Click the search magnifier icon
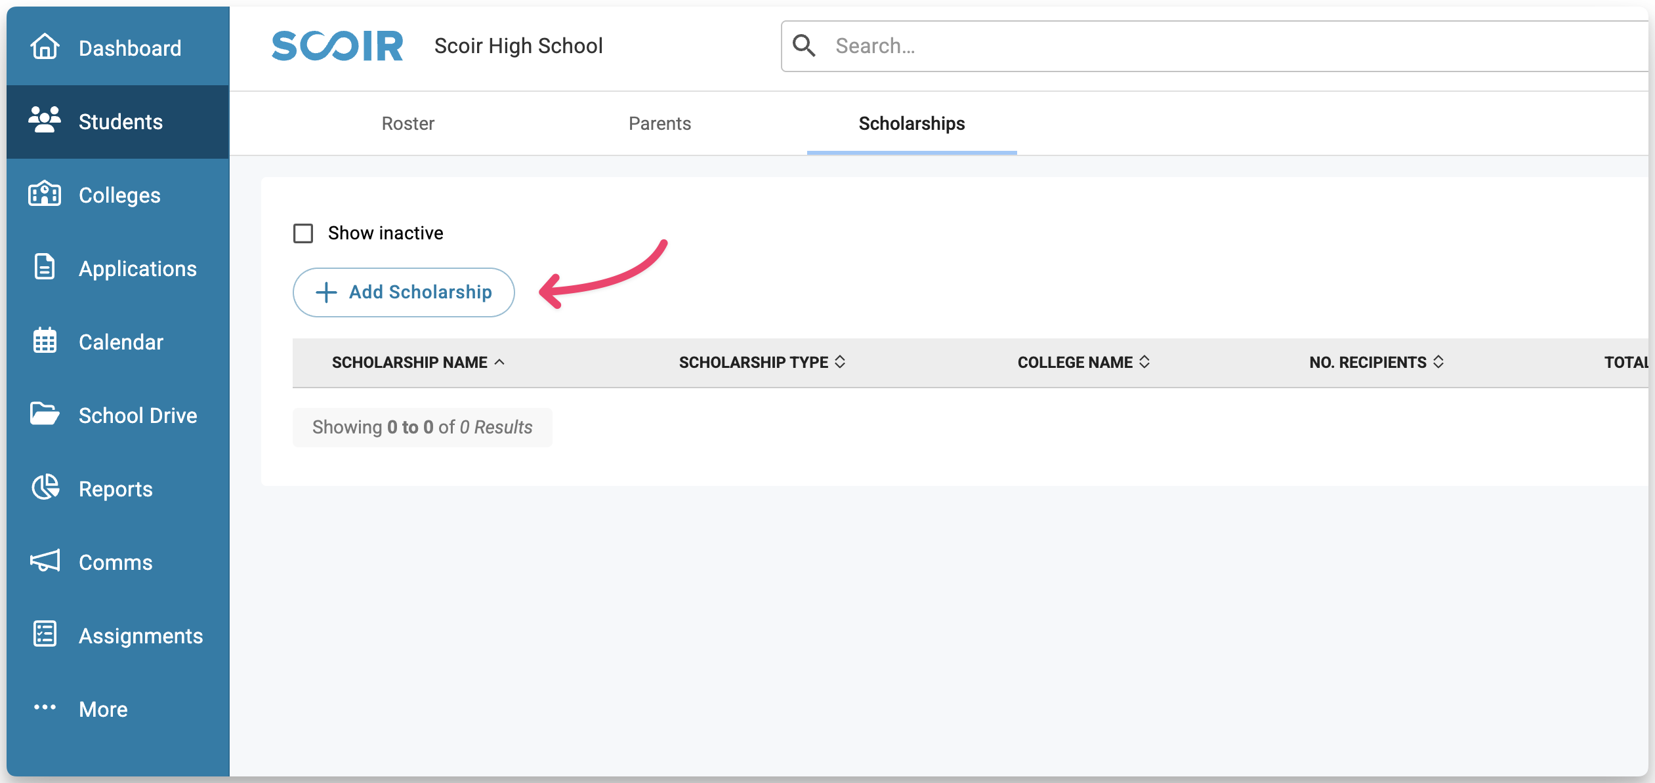 click(x=804, y=46)
